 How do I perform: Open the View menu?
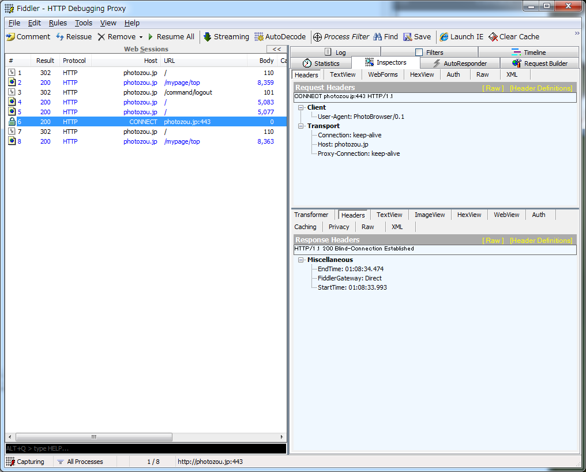108,23
